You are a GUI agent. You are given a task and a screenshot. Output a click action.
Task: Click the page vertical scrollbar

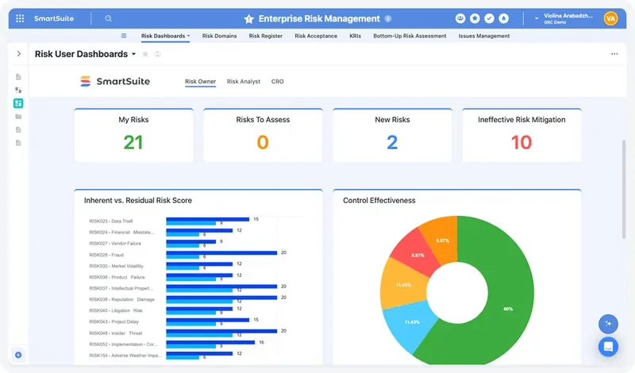pyautogui.click(x=624, y=190)
